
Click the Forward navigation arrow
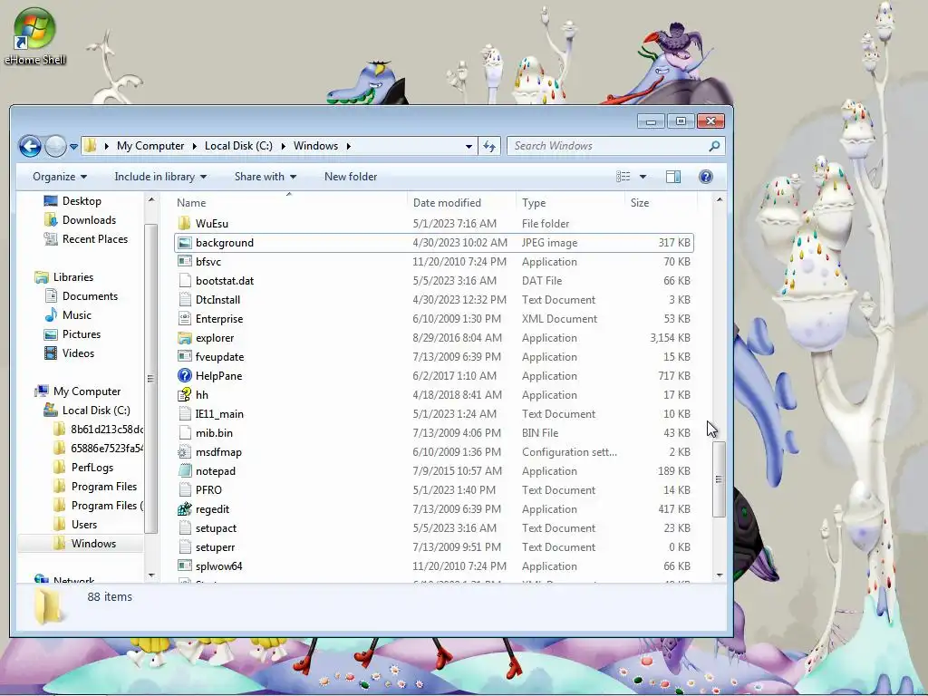pos(55,146)
